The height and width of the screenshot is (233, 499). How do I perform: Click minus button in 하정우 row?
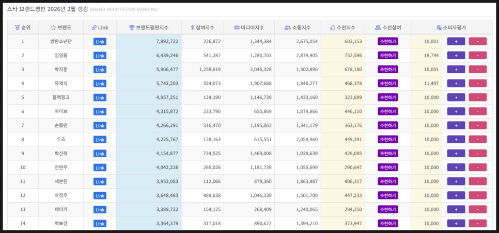coord(478,195)
